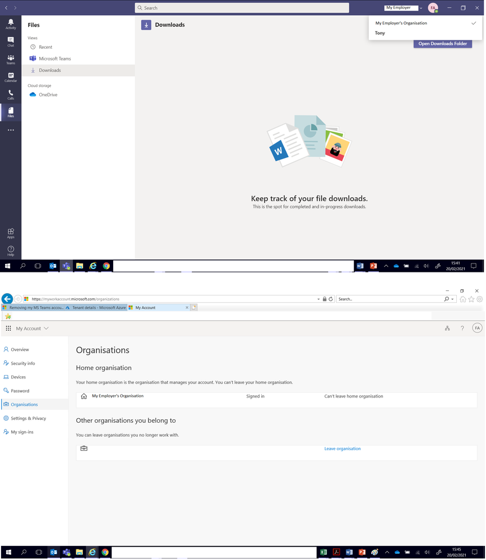Open the Teams section in the left rail
The width and height of the screenshot is (486, 560).
click(10, 60)
